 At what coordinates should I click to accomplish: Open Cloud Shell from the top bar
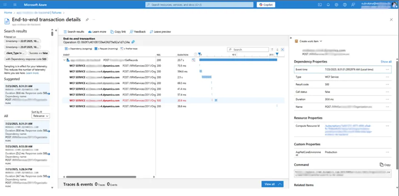[x=320, y=5]
